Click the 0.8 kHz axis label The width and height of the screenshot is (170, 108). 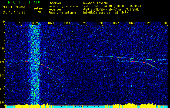pyautogui.click(x=2, y=76)
